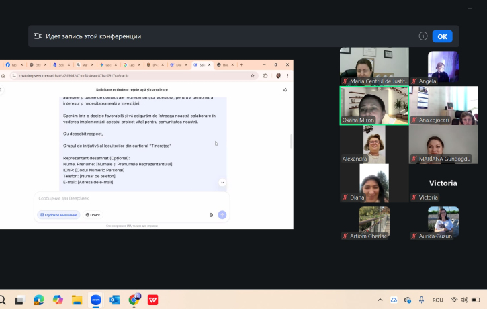The image size is (487, 309).
Task: Click the attach file paperclip icon
Action: pos(211,215)
